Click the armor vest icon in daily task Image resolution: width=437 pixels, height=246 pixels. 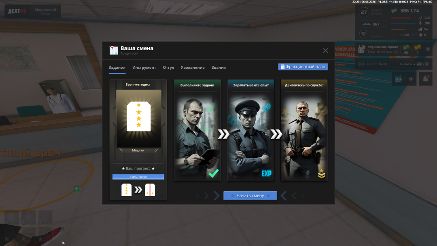(361, 49)
